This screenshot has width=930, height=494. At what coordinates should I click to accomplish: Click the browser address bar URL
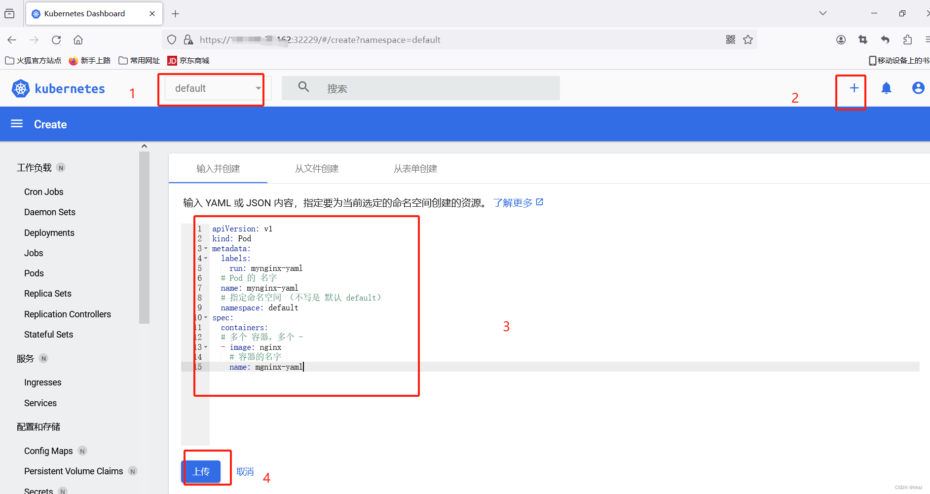click(x=320, y=40)
